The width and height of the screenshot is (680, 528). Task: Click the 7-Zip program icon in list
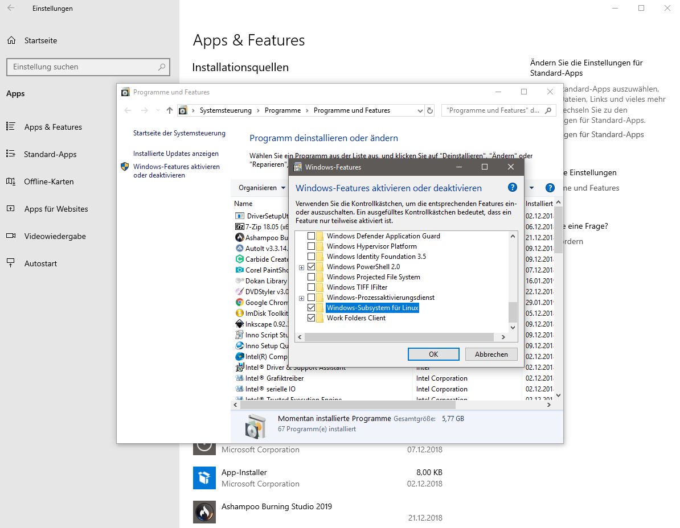[240, 226]
